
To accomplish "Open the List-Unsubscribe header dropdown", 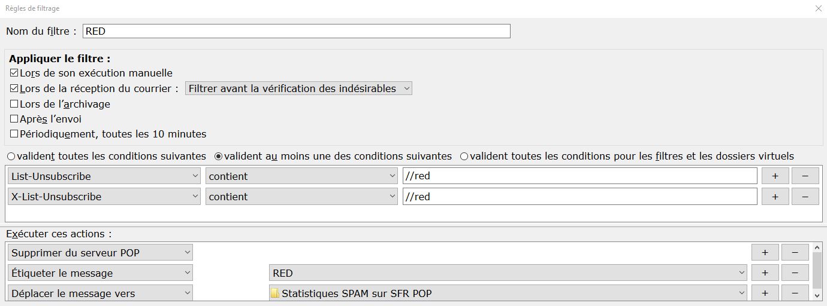I will pos(104,176).
